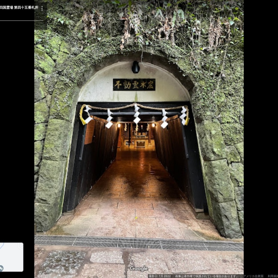Open the three-dot more options menu
Image resolution: width=278 pixels, height=278 pixels.
[x=42, y=8]
